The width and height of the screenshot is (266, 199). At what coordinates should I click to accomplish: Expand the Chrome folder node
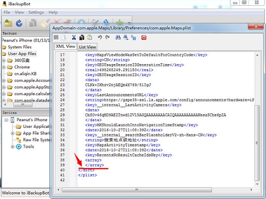coord(4,67)
